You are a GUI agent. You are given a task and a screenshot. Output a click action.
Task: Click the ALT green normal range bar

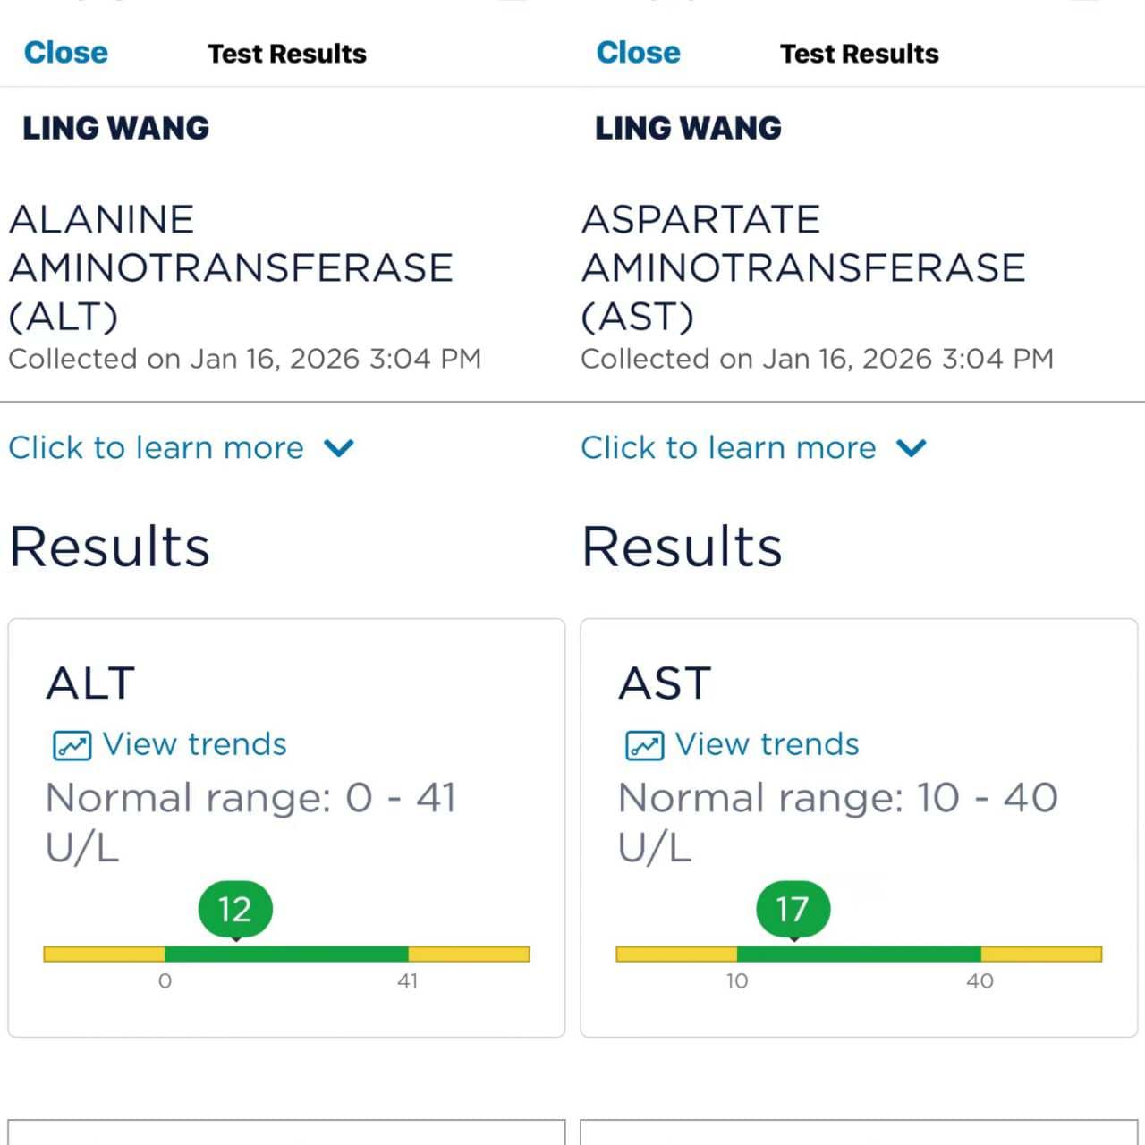click(286, 954)
